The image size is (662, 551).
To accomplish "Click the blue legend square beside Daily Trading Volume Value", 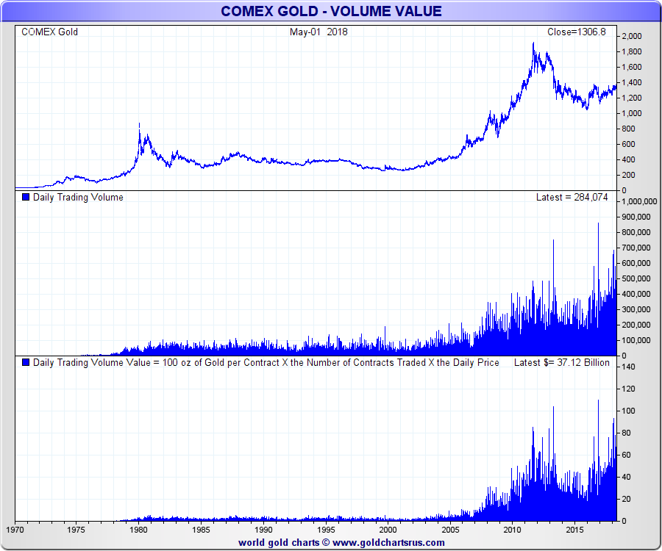I will [26, 362].
